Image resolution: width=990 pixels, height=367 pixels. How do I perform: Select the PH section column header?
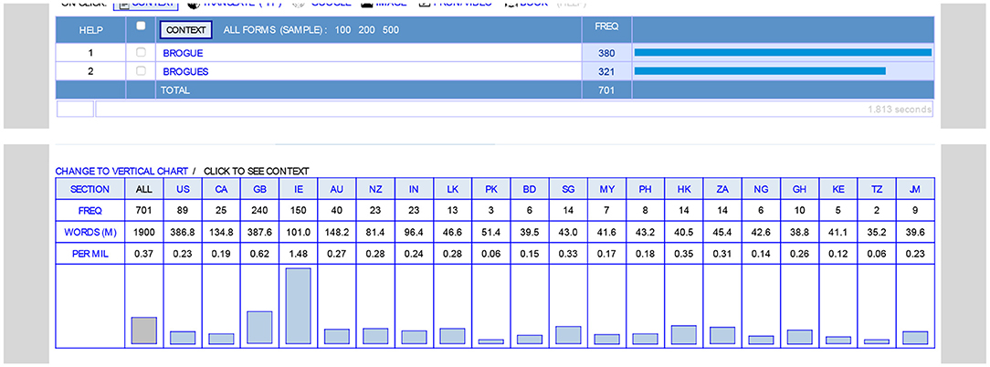[x=645, y=189]
